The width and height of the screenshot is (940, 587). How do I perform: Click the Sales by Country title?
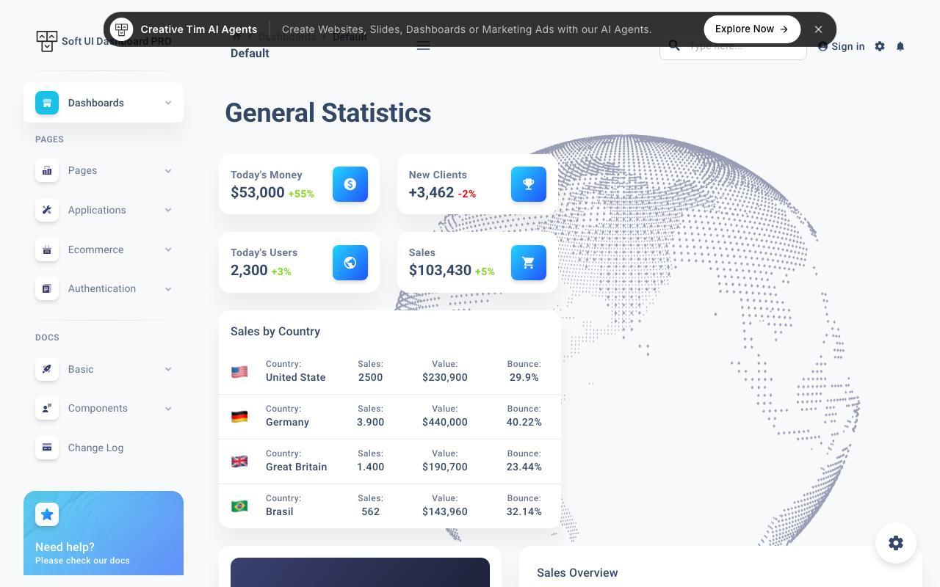pos(275,332)
